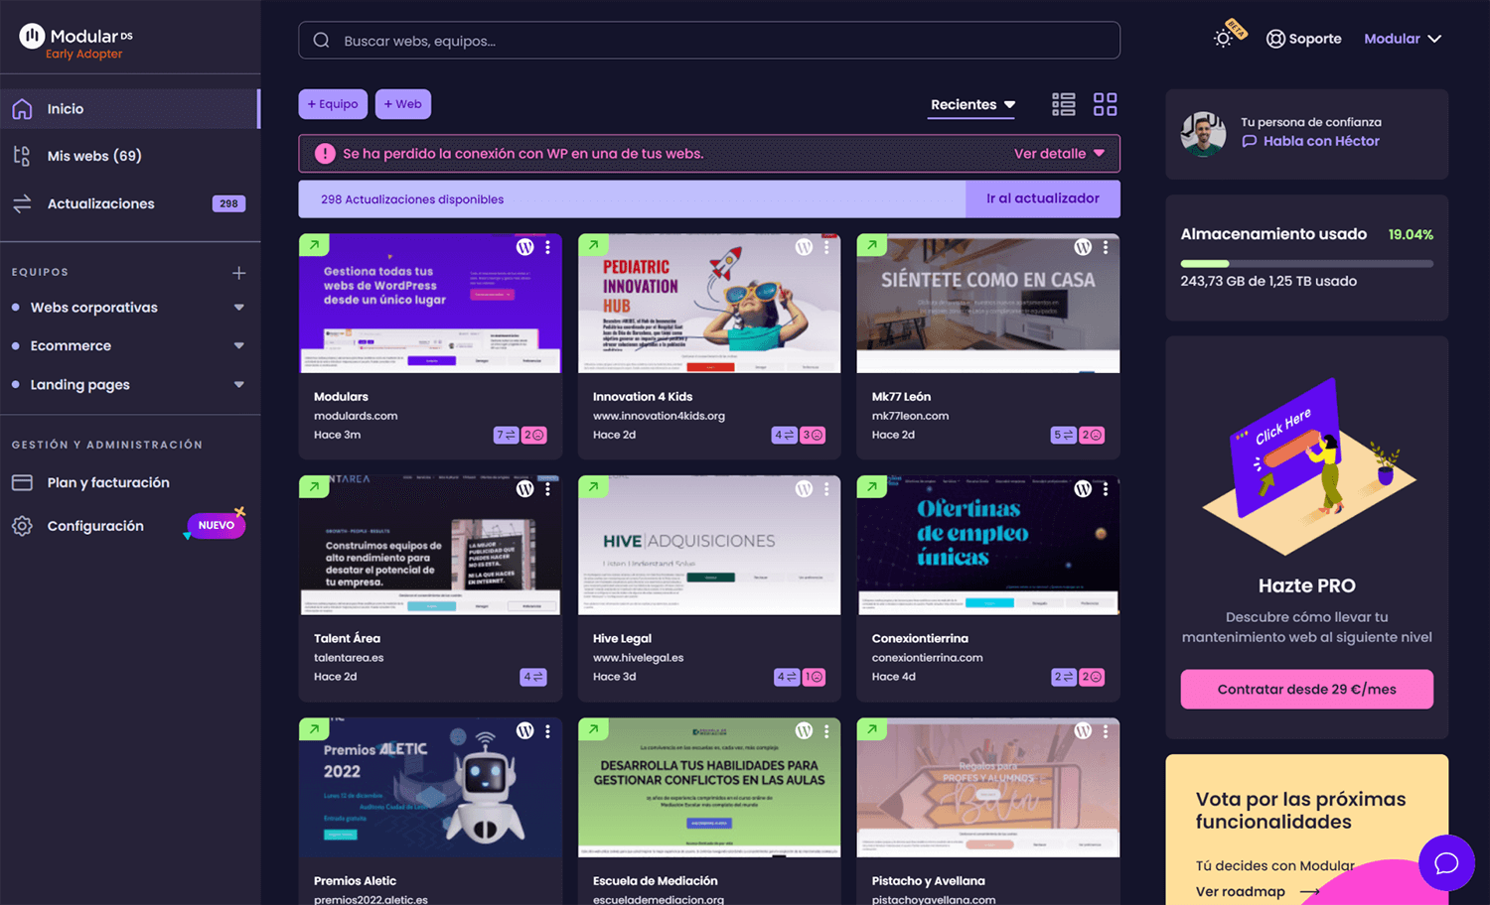Click the 298 badge beside Actualizaciones
Image resolution: width=1490 pixels, height=905 pixels.
pos(228,203)
